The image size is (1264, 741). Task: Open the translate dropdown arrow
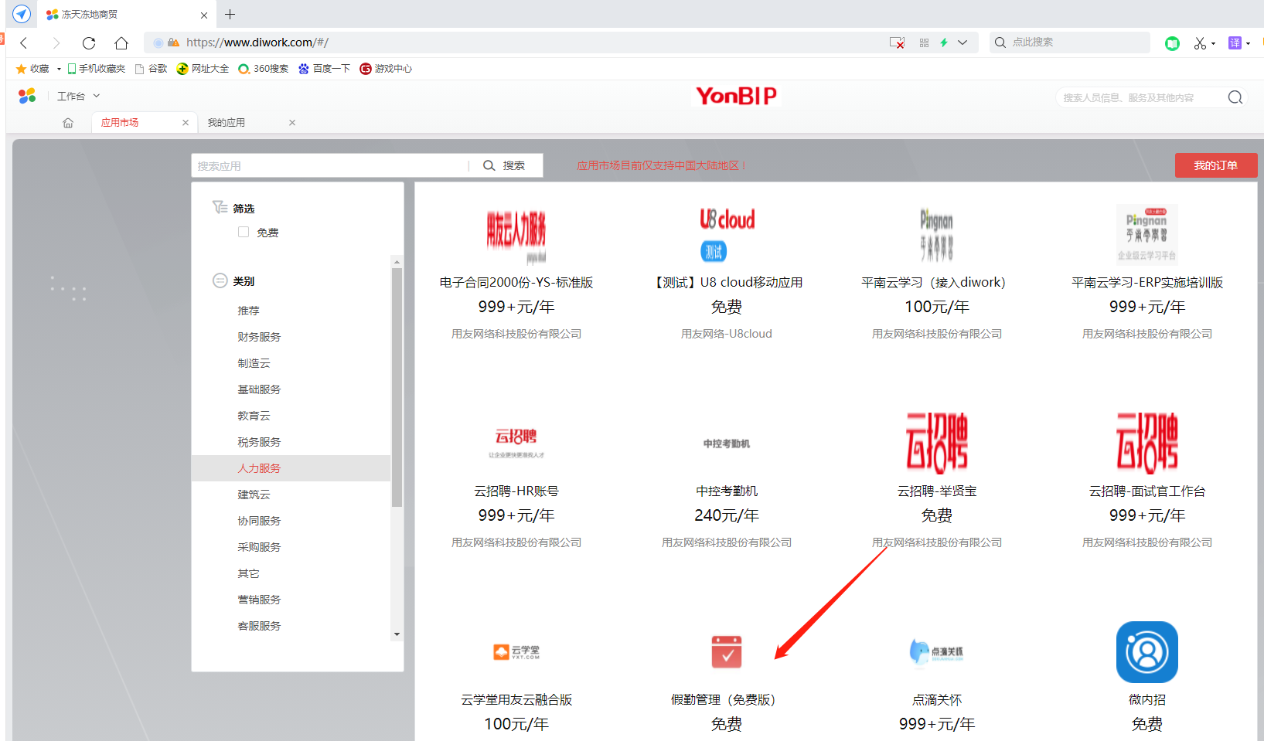point(1248,44)
